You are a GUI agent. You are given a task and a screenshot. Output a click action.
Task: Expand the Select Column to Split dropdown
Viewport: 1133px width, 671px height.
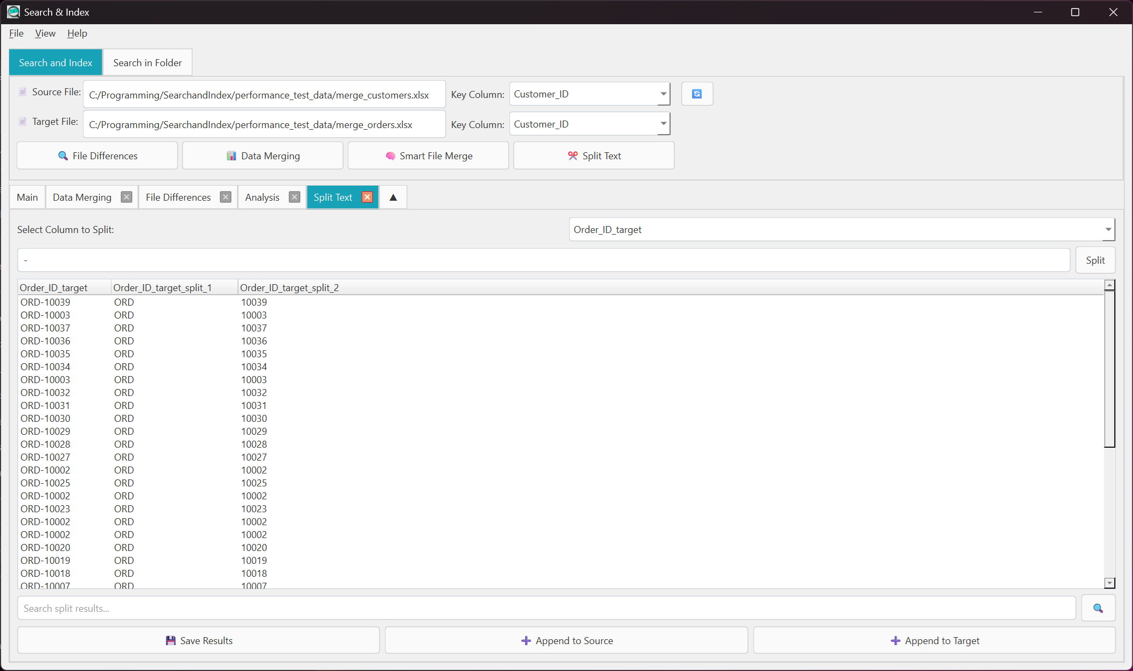(x=1108, y=230)
